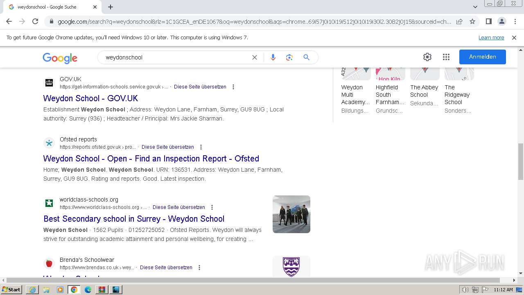
Task: Open Windows Explorer folder in taskbar
Action: [x=46, y=290]
